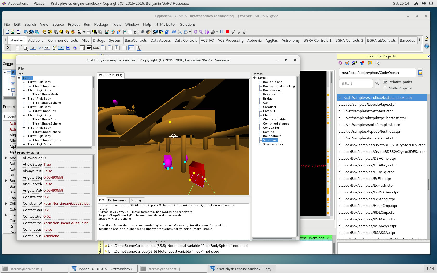The height and width of the screenshot is (273, 437).
Task: Pick the TRadioButton component palette icon
Action: click(x=75, y=48)
